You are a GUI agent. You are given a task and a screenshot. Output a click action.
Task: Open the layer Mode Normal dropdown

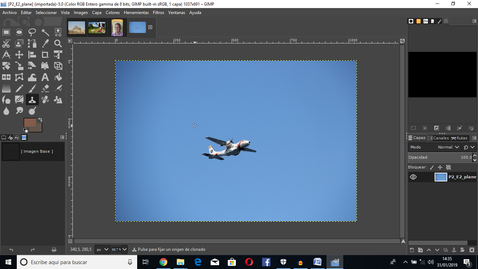(435, 147)
